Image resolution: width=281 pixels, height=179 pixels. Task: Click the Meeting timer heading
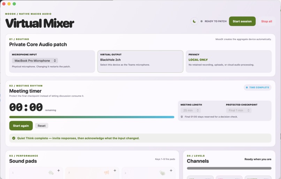click(x=25, y=91)
